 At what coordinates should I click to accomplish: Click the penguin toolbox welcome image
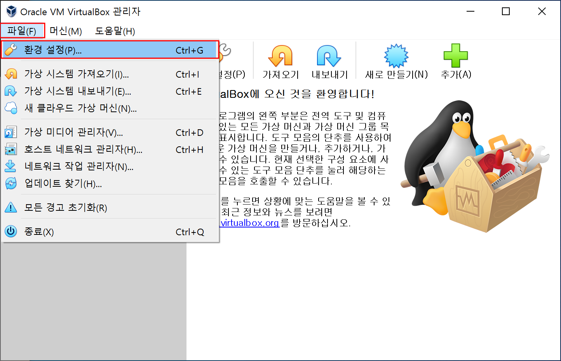475,166
